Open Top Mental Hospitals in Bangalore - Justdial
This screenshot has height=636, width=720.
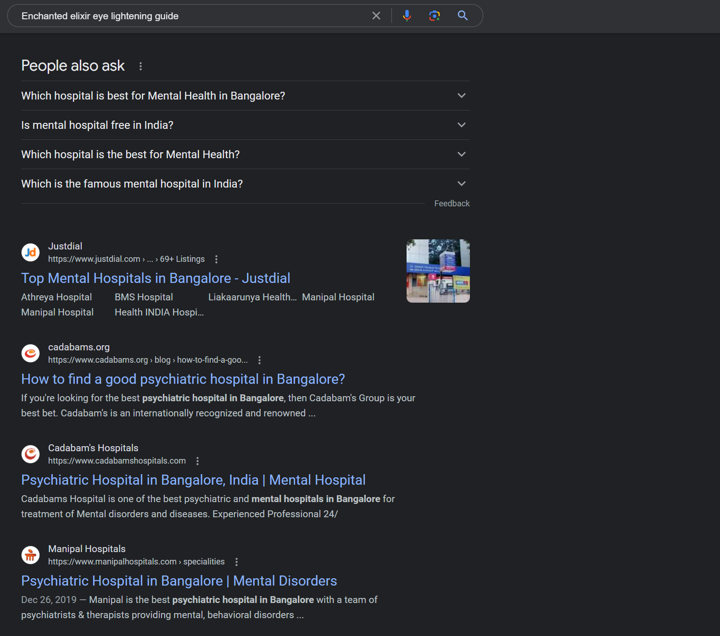click(x=156, y=278)
